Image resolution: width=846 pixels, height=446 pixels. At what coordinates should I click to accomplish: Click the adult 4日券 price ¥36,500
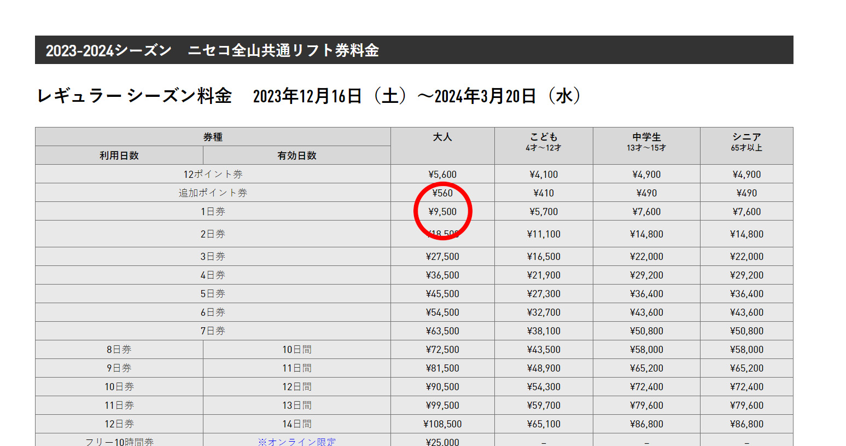(x=442, y=275)
